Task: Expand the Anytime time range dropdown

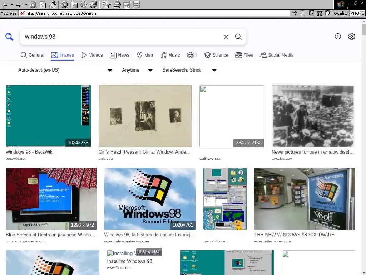Action: (137, 70)
